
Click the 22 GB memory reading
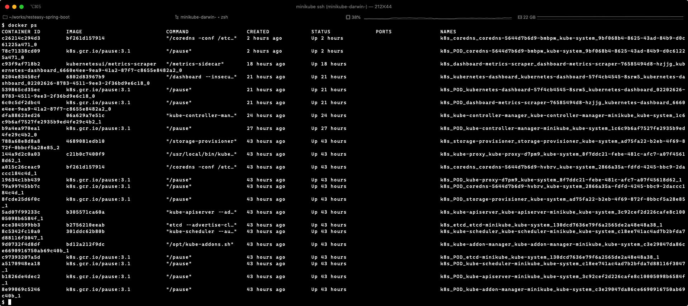tap(529, 17)
